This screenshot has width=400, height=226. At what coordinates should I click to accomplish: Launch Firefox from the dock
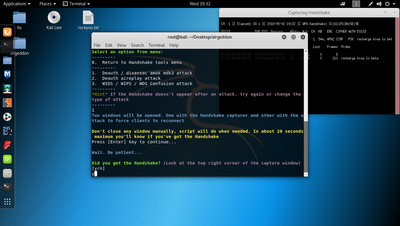(x=7, y=32)
